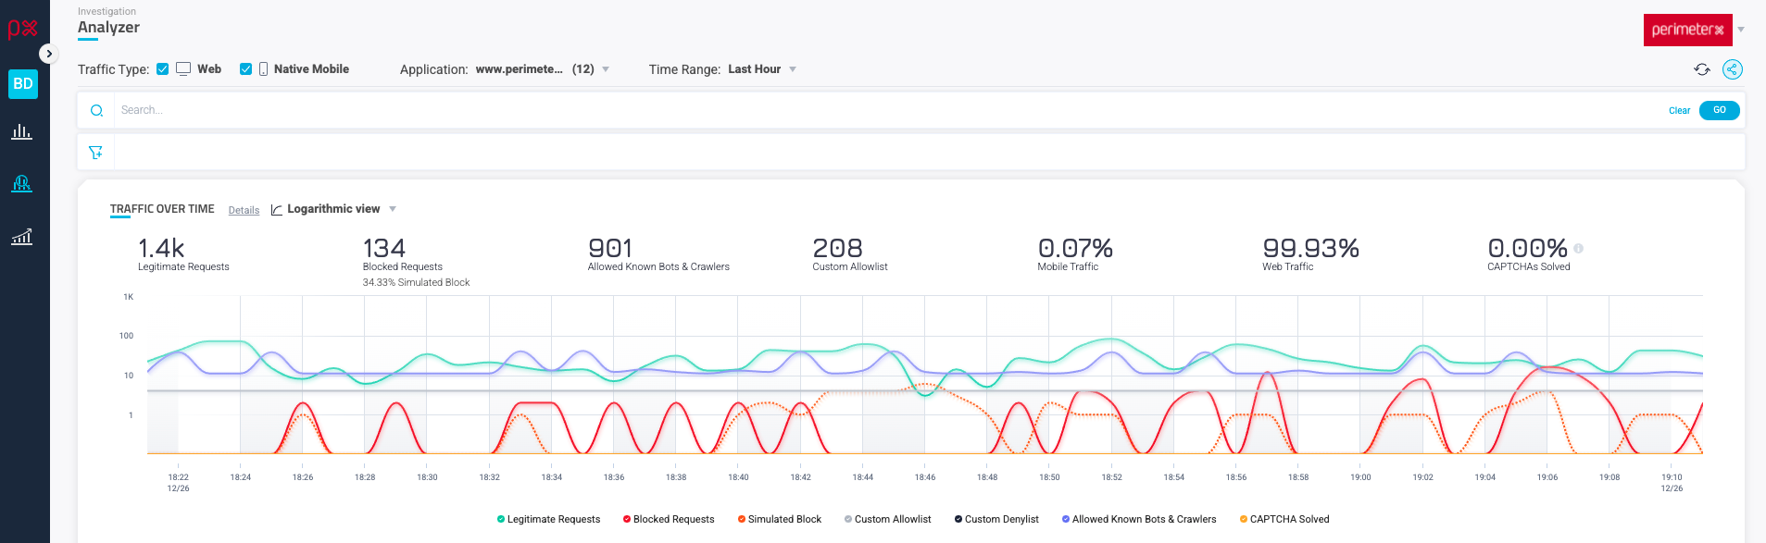1766x543 pixels.
Task: Click the PerimeterX logo in sidebar
Action: 22,29
